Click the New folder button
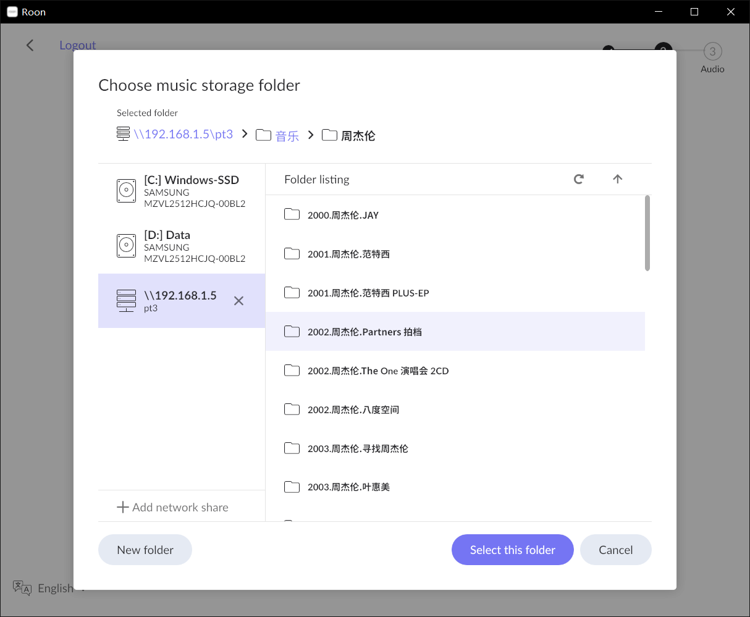 point(145,550)
